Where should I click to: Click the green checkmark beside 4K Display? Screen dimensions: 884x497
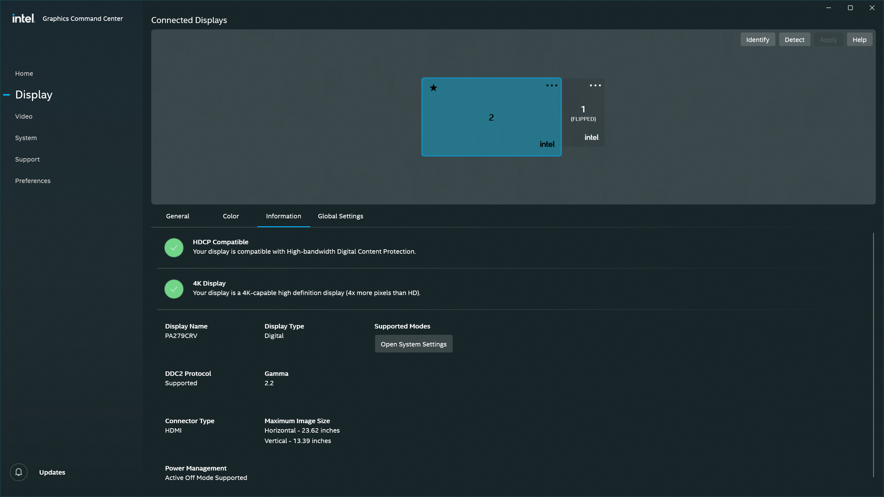tap(174, 289)
